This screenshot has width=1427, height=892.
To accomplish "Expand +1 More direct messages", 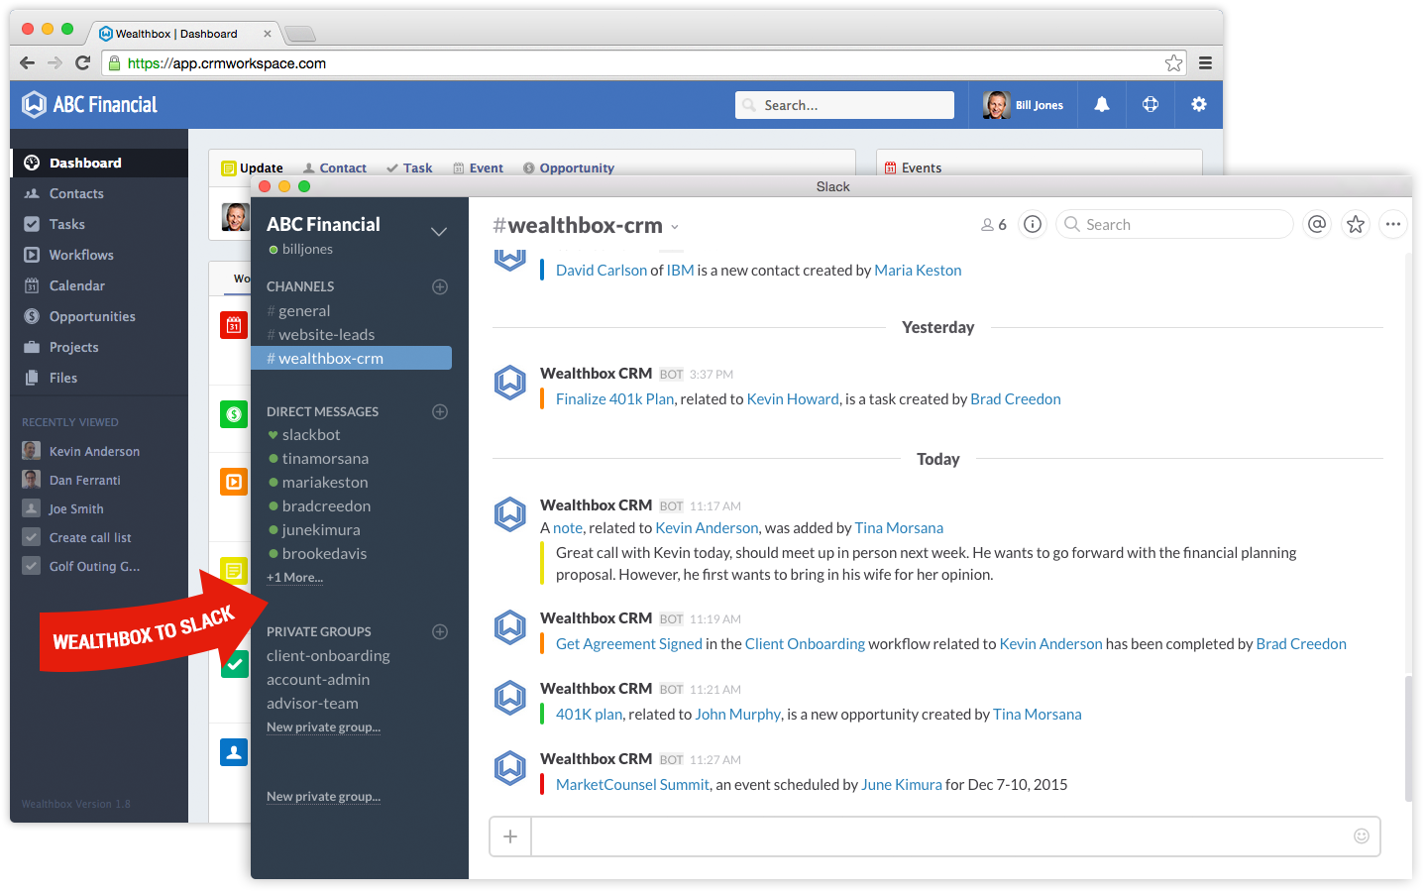I will tap(294, 578).
